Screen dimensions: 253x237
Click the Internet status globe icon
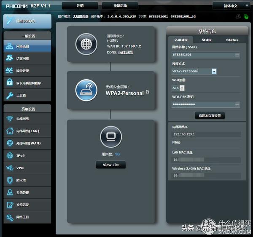86,44
